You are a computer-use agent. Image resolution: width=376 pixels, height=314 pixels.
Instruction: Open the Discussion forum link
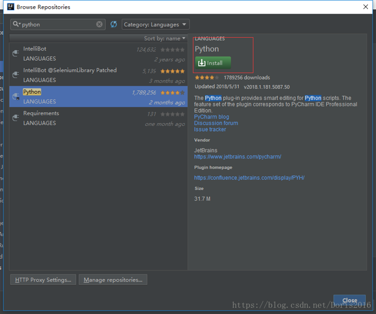tap(216, 123)
